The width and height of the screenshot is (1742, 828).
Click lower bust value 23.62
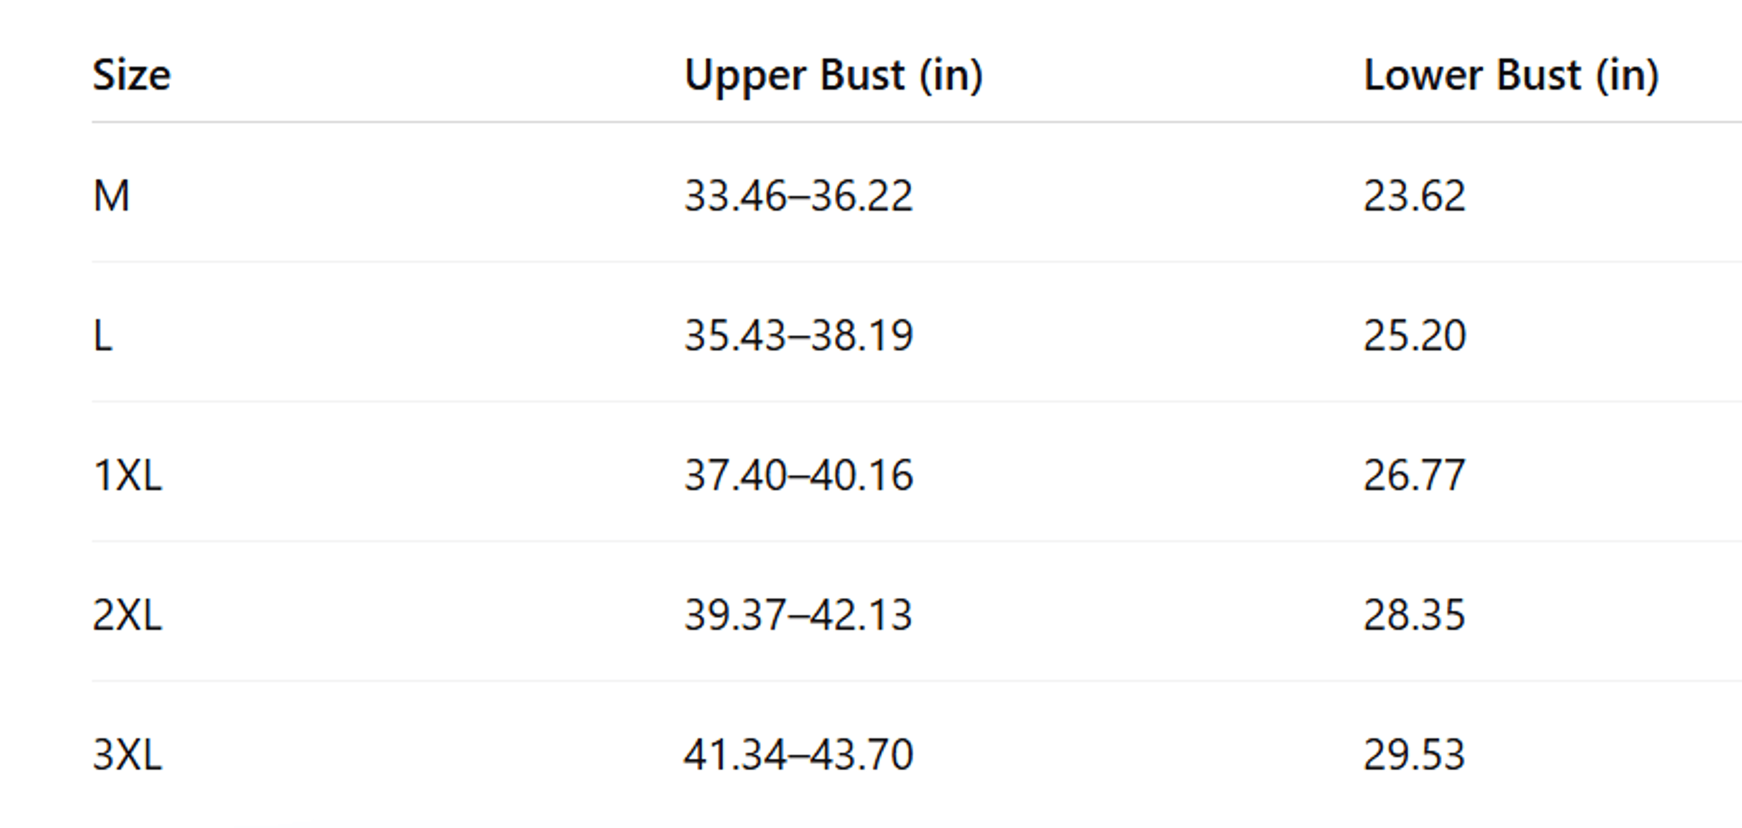(x=1414, y=197)
